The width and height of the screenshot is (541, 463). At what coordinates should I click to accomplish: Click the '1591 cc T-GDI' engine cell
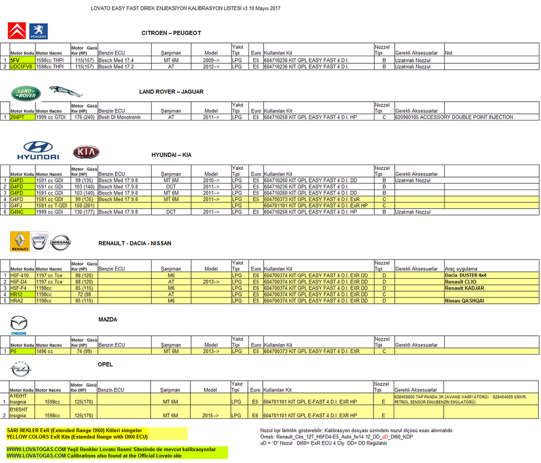53,206
